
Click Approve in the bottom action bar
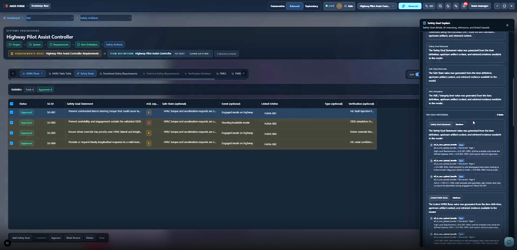pos(56,238)
